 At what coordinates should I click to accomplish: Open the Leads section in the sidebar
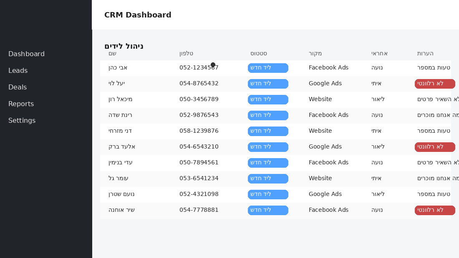pos(18,70)
